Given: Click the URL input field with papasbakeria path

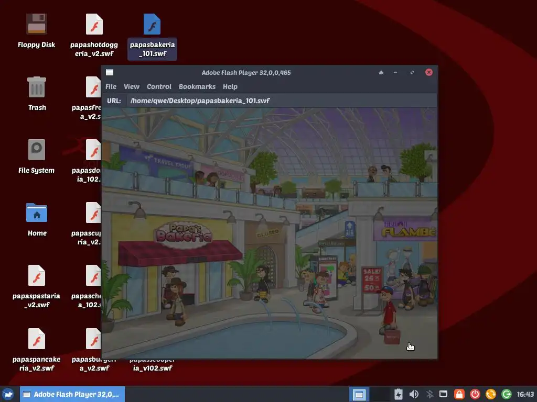Looking at the screenshot, I should pos(282,100).
